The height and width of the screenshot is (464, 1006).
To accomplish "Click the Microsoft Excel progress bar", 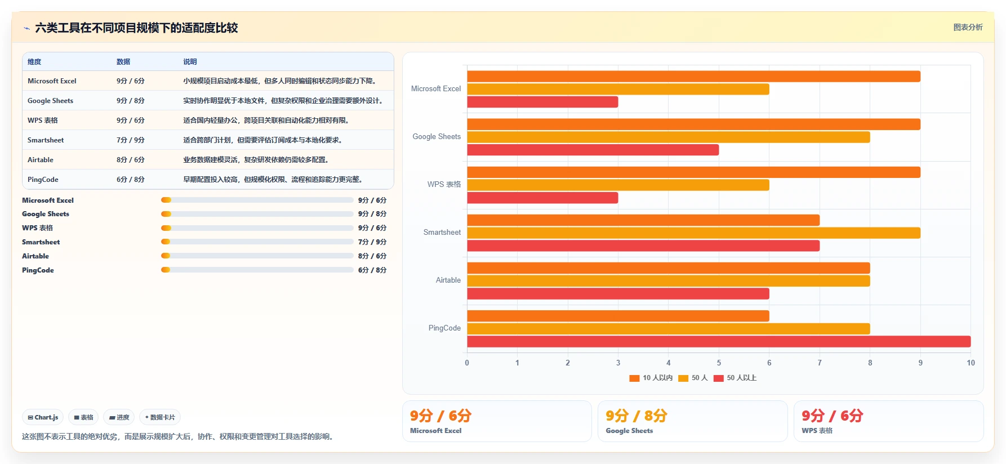I will click(x=257, y=200).
